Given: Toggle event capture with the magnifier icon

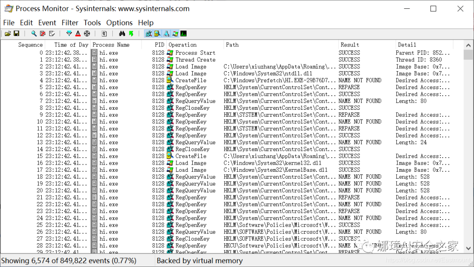Looking at the screenshot, I should tap(34, 33).
